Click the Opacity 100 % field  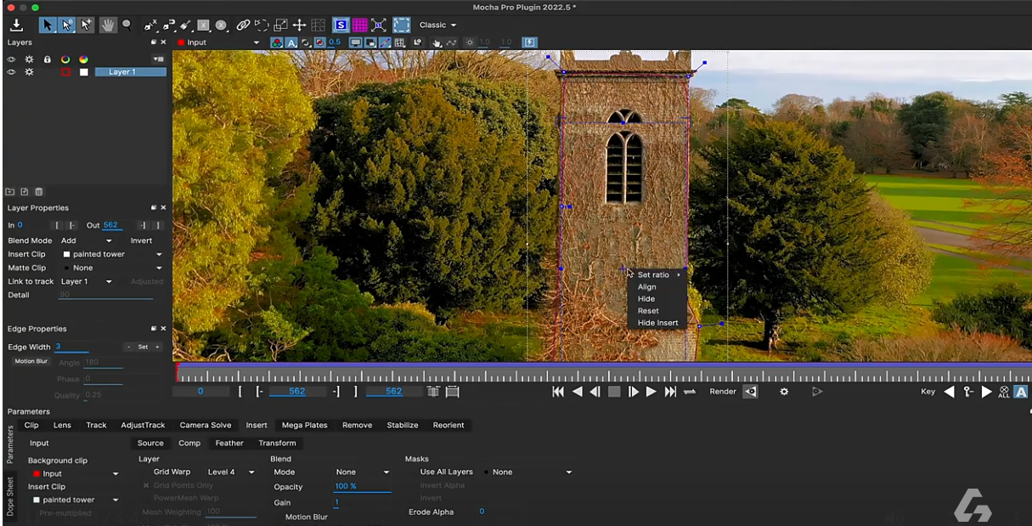coord(362,487)
